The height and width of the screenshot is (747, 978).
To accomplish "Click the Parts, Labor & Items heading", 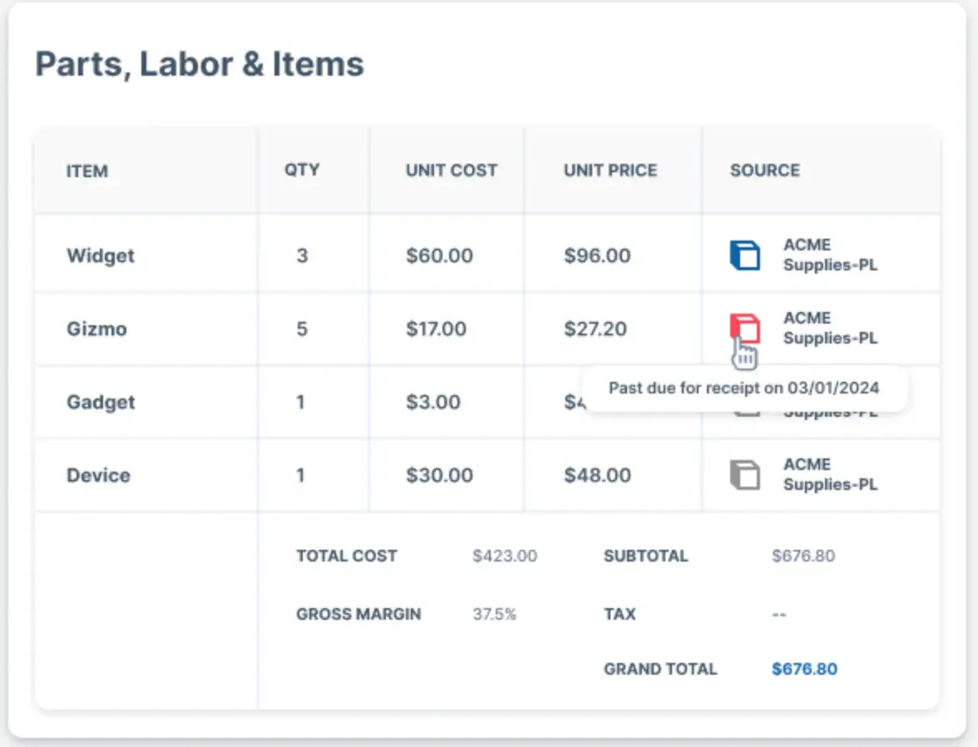I will (198, 64).
